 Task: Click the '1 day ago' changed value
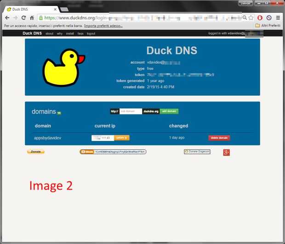[x=177, y=138]
